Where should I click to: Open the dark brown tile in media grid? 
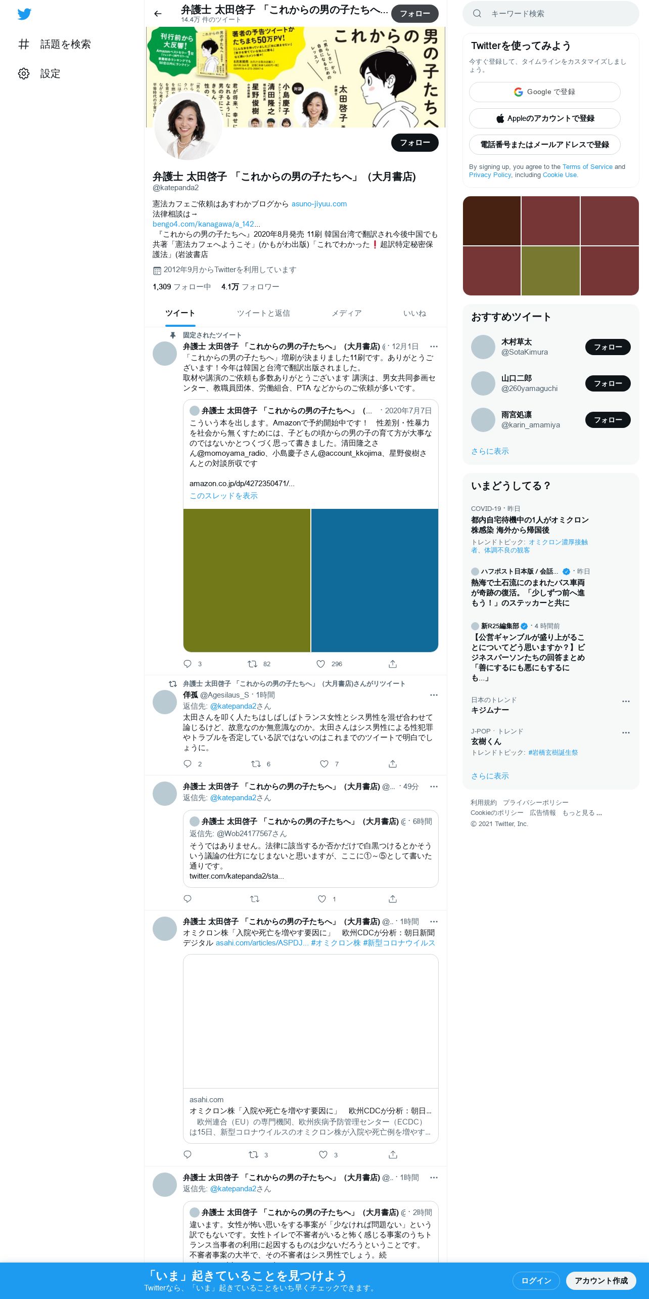[x=492, y=221]
